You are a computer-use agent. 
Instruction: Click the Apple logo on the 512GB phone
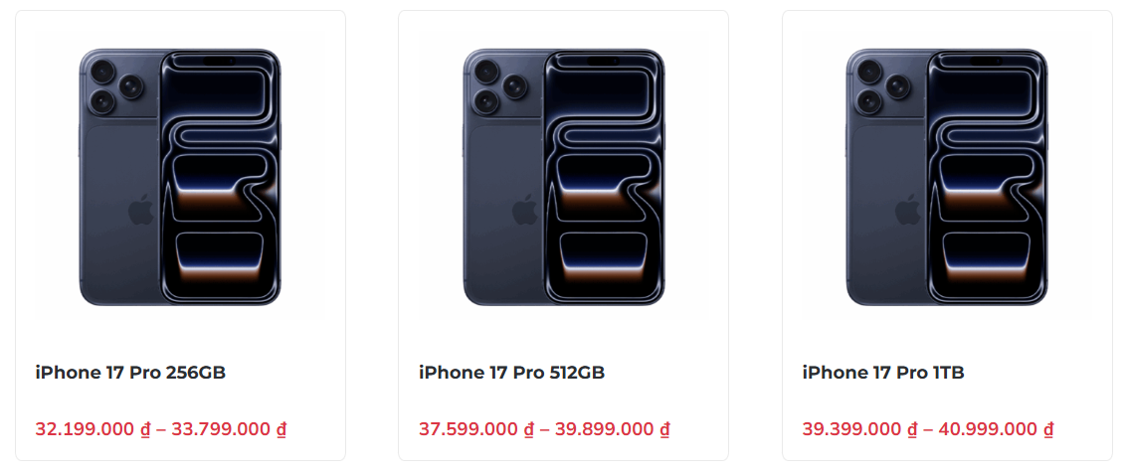tap(524, 210)
